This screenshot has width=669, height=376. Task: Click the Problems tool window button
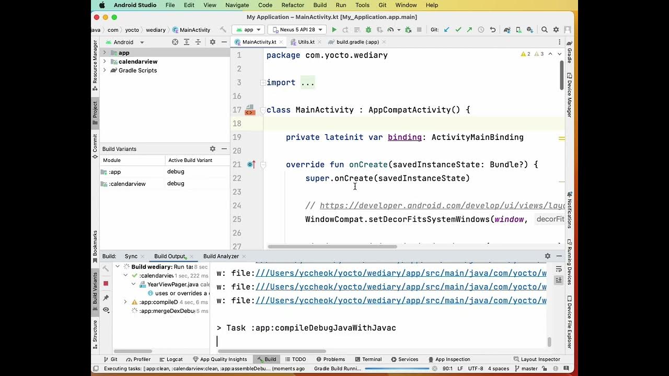coord(330,359)
